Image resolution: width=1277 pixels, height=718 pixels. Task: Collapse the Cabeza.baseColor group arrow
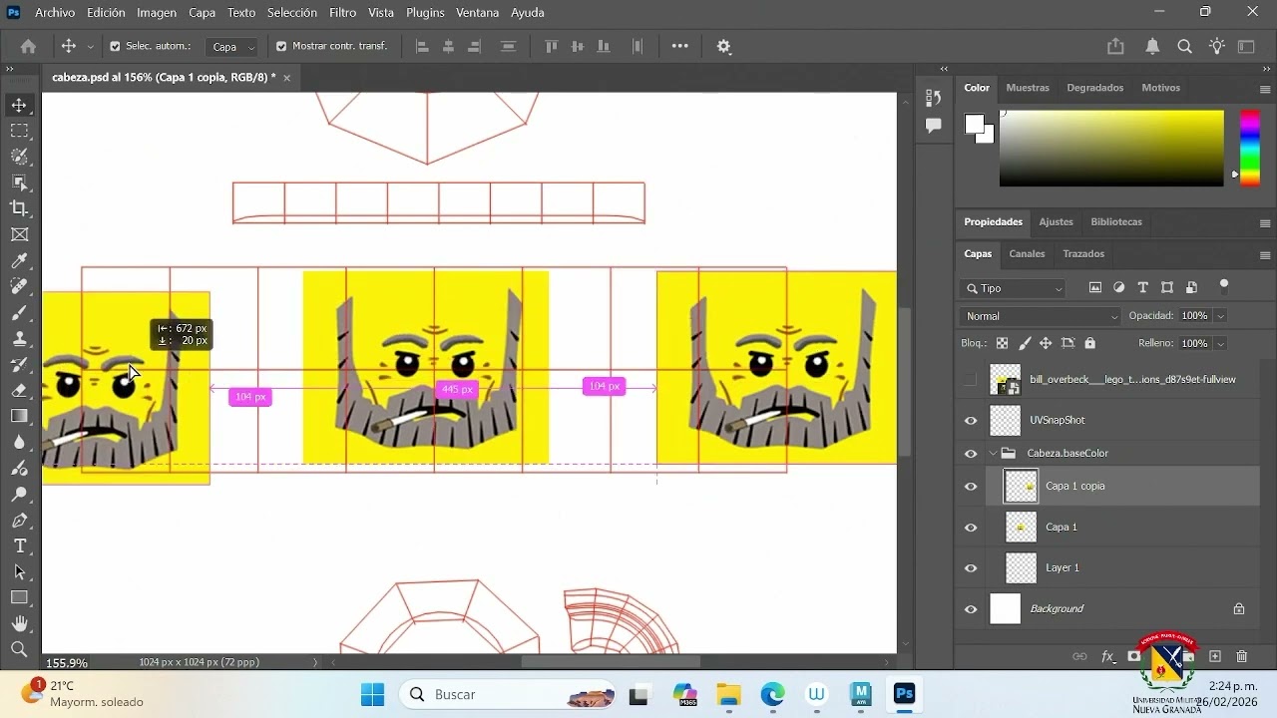994,454
